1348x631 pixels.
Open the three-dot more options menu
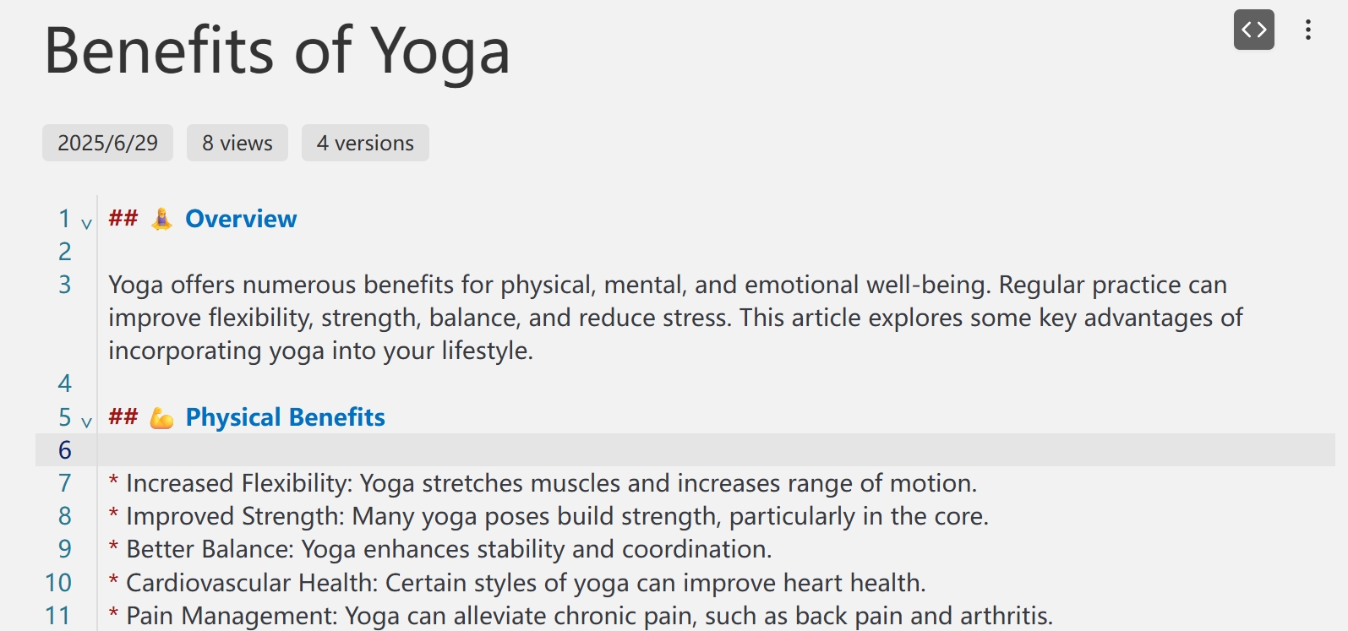[1307, 30]
